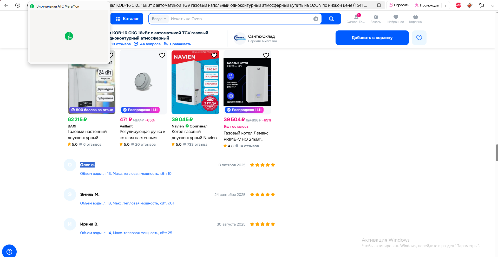Open the Корзина basket icon
The image size is (498, 257).
pyautogui.click(x=415, y=19)
